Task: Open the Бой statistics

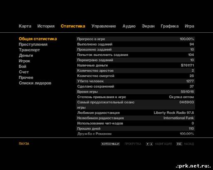Action: (x=22, y=66)
